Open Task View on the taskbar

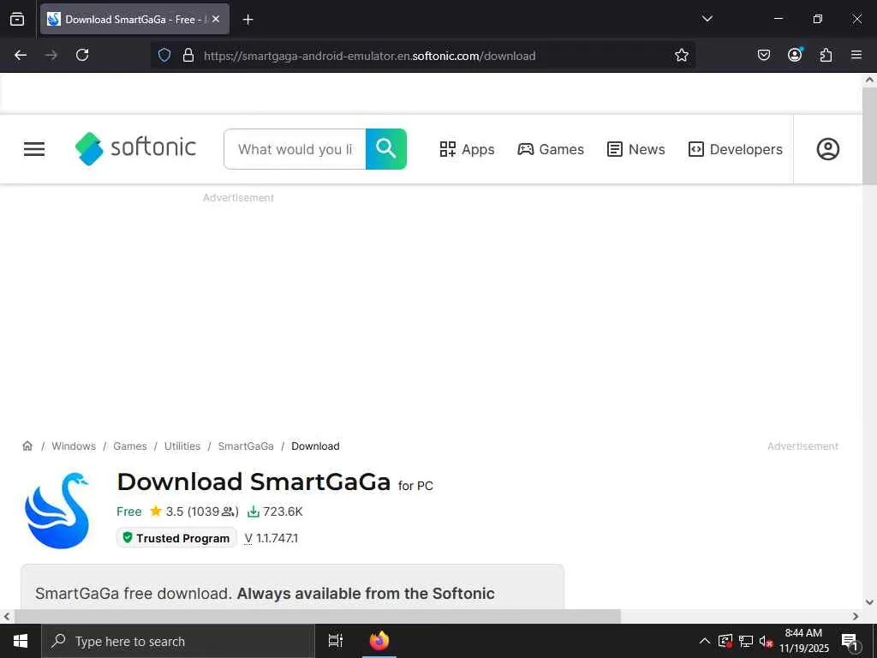tap(336, 641)
